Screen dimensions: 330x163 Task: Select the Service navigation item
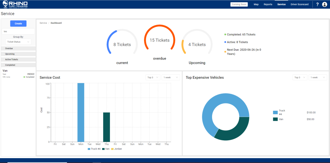click(282, 4)
